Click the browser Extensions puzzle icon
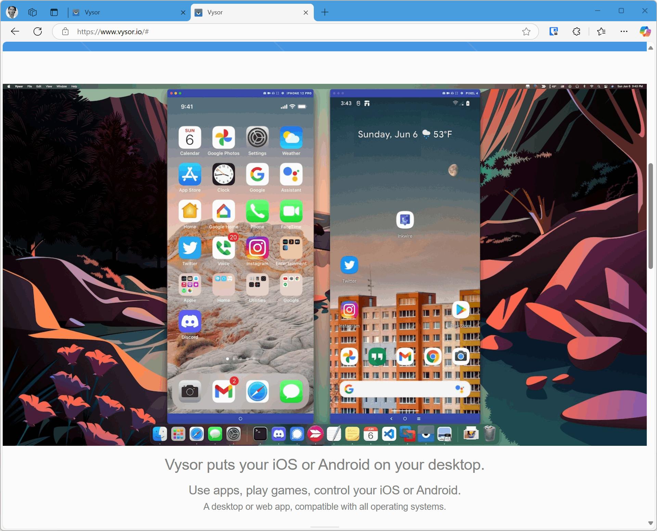The height and width of the screenshot is (531, 657). click(x=576, y=31)
